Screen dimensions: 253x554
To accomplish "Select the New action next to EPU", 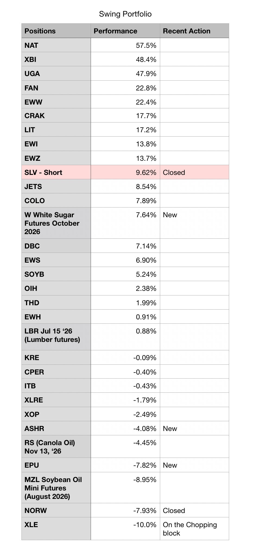I will tap(170, 465).
